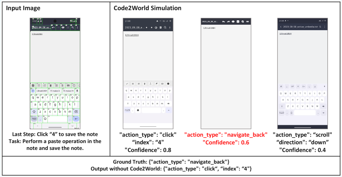Screen dimensions: 342x177
Task: Tap rightmost more icon in navigate_back simulation
Action: (x=248, y=22)
